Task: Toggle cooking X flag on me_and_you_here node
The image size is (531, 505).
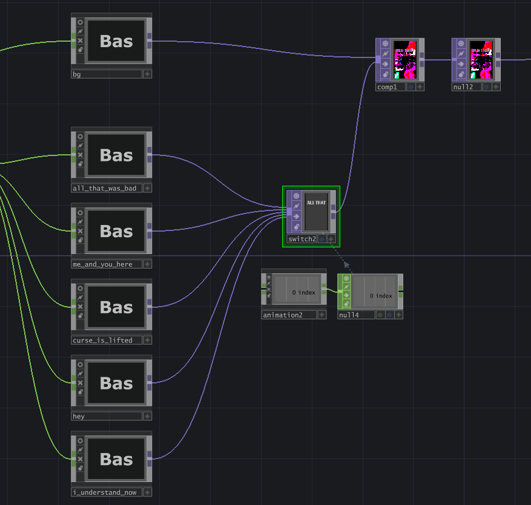Action: click(x=81, y=231)
